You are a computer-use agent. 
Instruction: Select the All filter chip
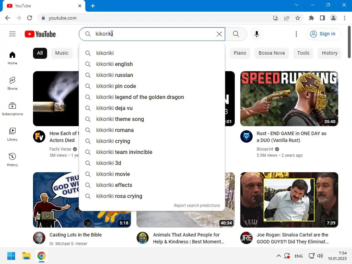point(40,53)
